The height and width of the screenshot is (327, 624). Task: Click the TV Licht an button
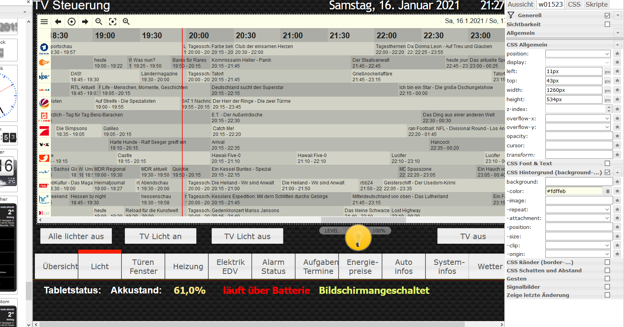coord(160,236)
